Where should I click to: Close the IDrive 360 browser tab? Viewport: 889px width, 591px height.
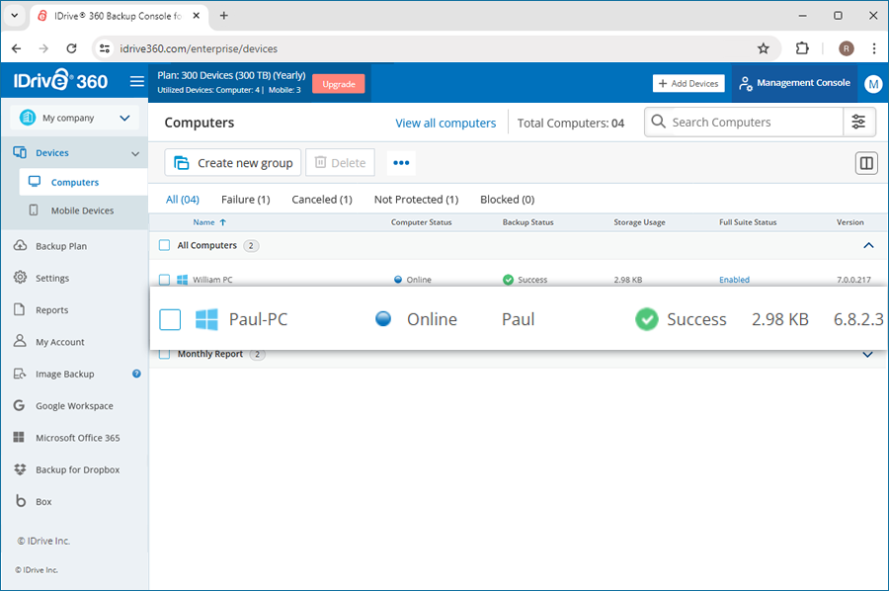197,16
